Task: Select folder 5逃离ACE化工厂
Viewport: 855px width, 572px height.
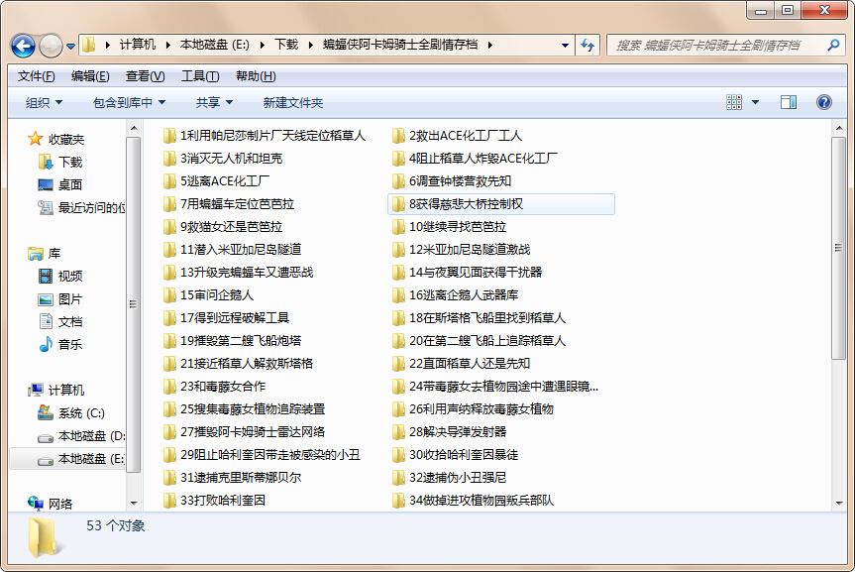Action: tap(216, 181)
